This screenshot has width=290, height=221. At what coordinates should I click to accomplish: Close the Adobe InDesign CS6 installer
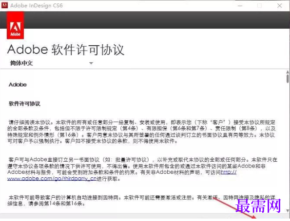coord(280,6)
